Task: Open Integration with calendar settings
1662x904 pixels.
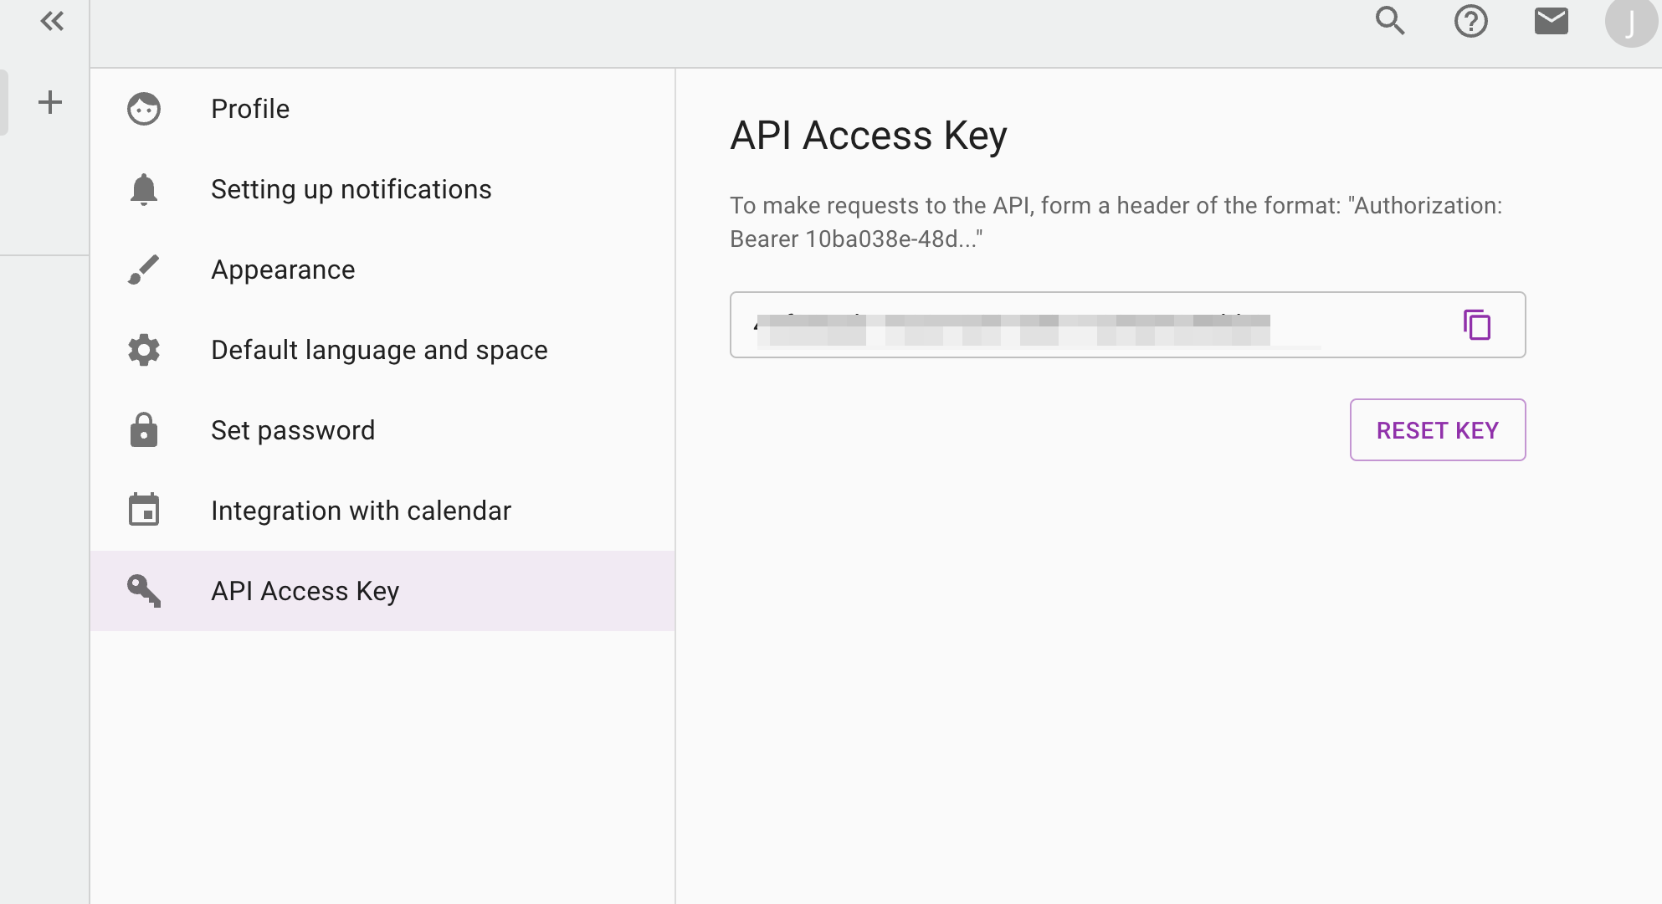Action: 361,511
